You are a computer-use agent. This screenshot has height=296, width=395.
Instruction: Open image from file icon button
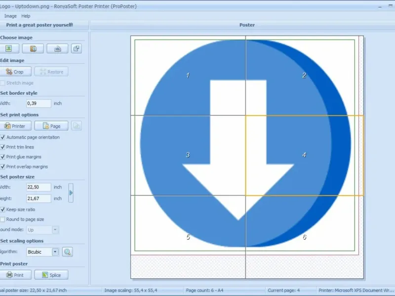9,48
